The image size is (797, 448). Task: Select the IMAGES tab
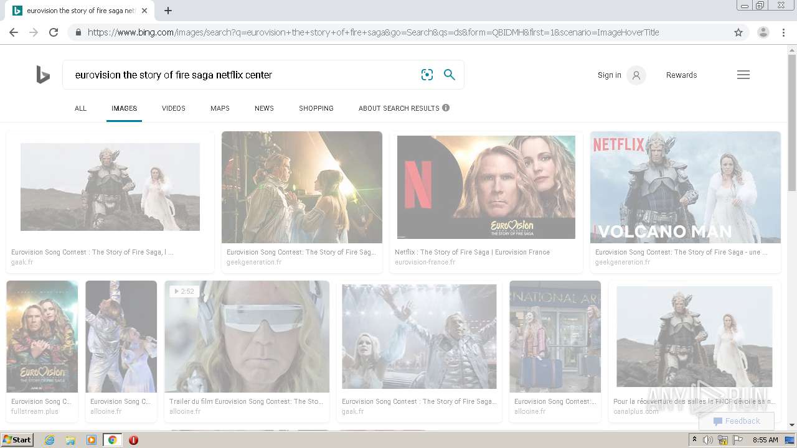[124, 108]
